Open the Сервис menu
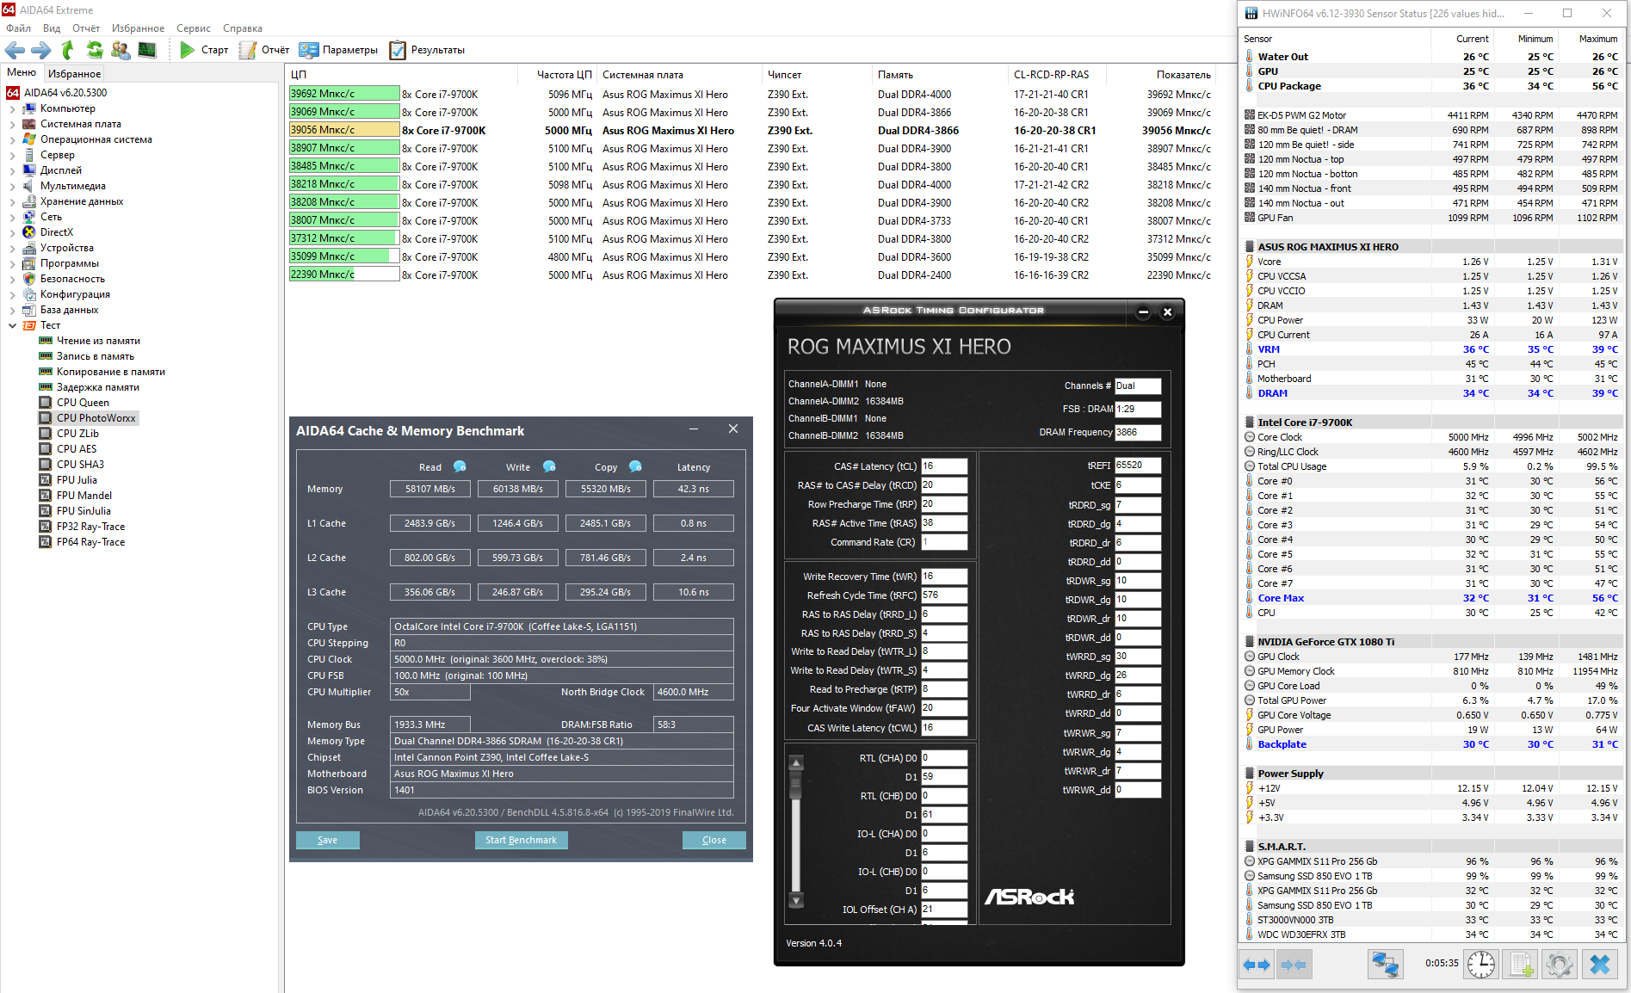Screen dimensions: 1631x993 [x=194, y=28]
